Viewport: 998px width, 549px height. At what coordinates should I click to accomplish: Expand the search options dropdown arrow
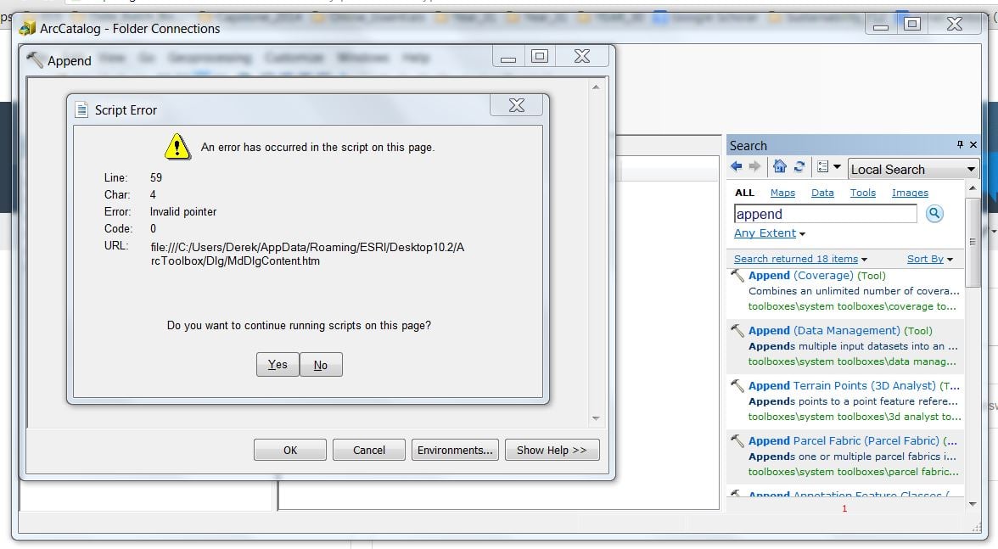pyautogui.click(x=837, y=167)
